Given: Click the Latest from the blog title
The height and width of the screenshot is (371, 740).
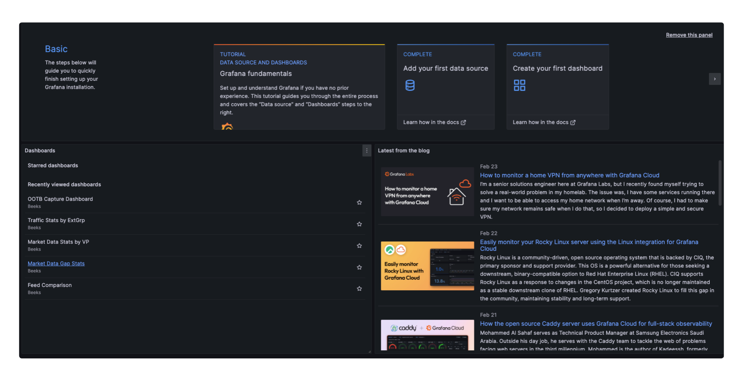Looking at the screenshot, I should [404, 151].
